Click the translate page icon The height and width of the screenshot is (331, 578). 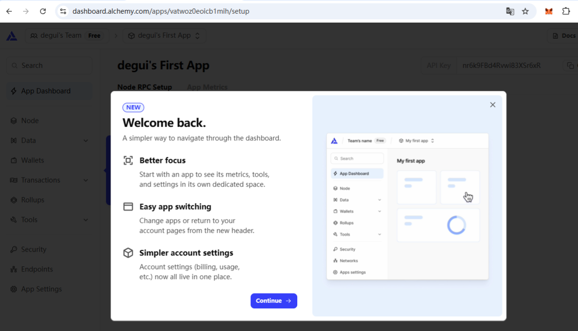coord(510,11)
